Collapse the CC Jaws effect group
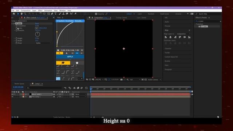The image size is (233, 131). tap(12, 23)
